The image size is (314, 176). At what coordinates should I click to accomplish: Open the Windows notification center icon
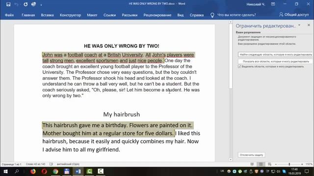307,171
